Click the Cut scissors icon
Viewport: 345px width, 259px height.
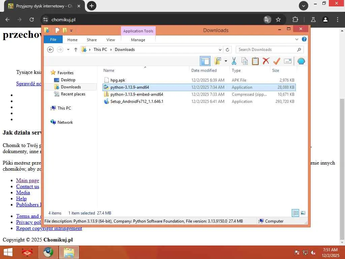(234, 61)
